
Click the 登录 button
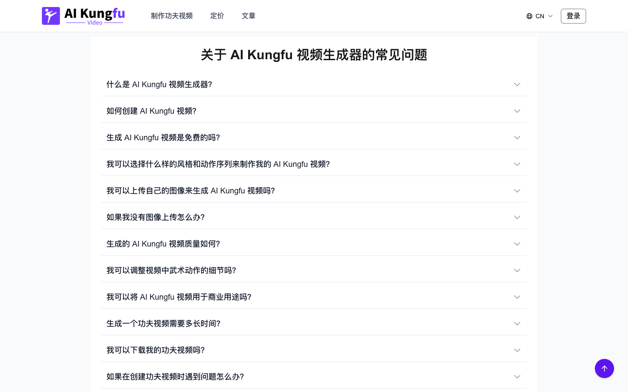(x=573, y=16)
